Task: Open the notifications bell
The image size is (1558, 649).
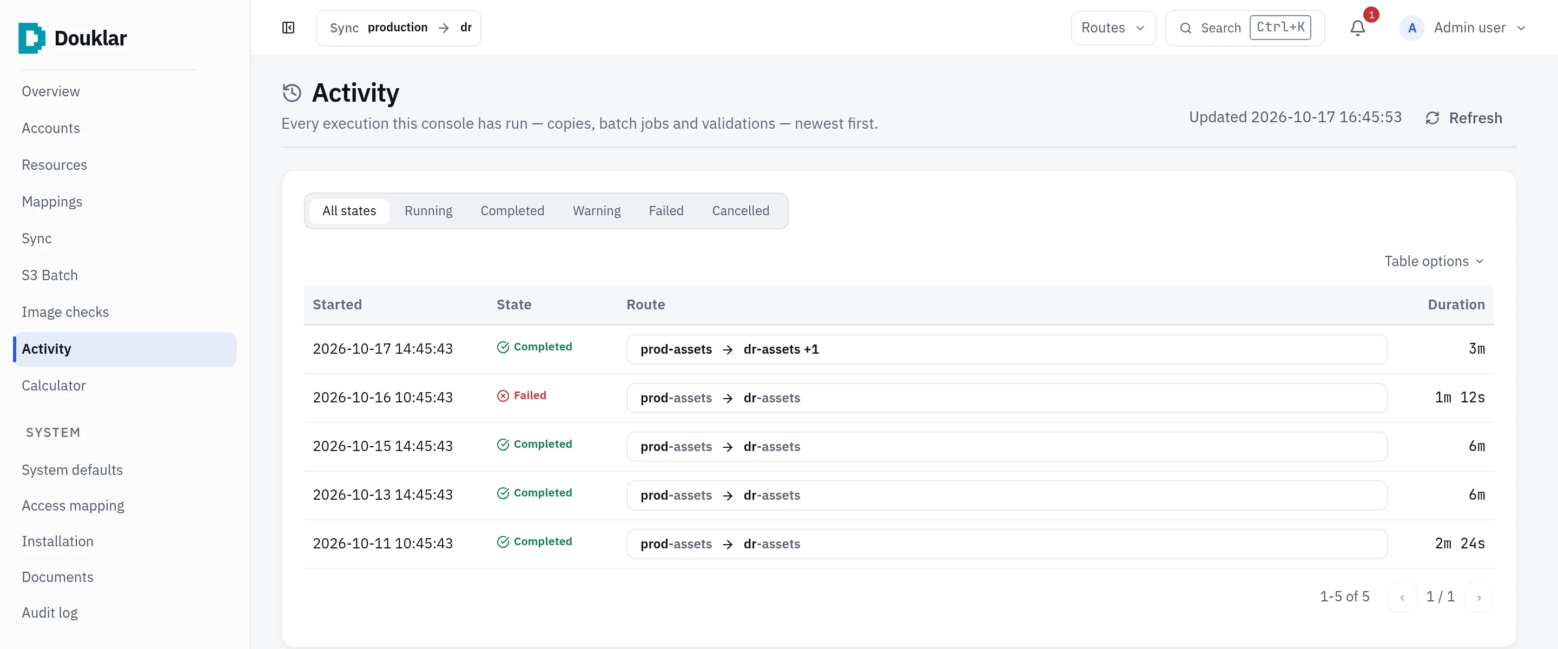Action: 1358,28
